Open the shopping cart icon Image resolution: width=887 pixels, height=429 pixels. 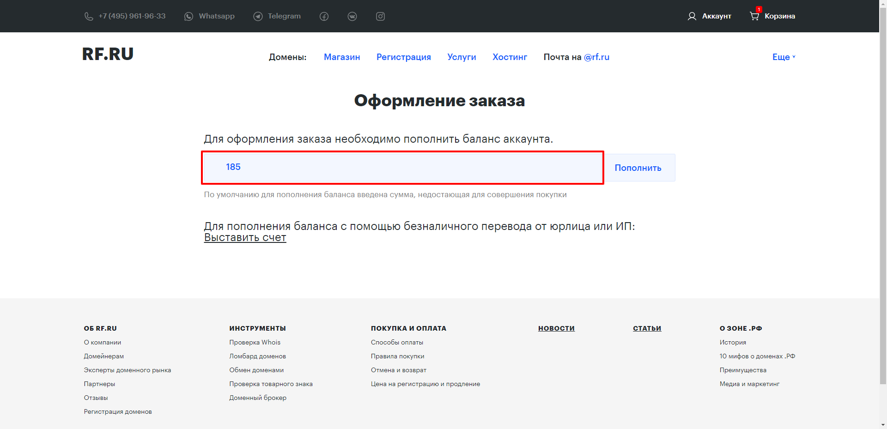[x=754, y=16]
